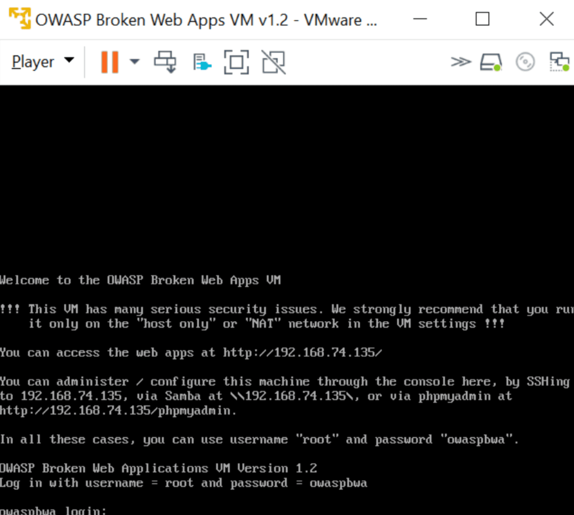This screenshot has height=515, width=574.
Task: Click the network adapter status icon
Action: point(559,62)
